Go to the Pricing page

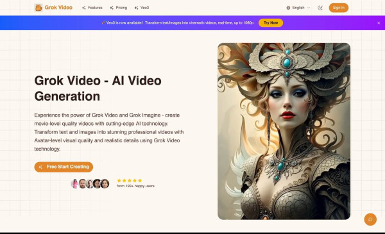click(x=118, y=8)
